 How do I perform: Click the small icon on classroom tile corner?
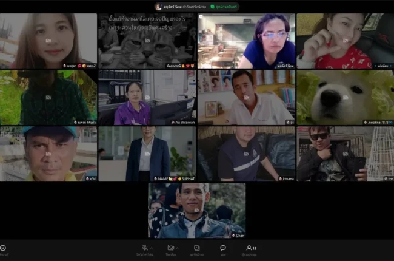point(201,16)
